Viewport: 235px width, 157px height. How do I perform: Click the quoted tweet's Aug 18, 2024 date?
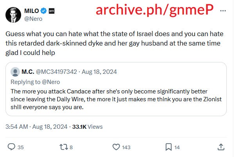99,72
